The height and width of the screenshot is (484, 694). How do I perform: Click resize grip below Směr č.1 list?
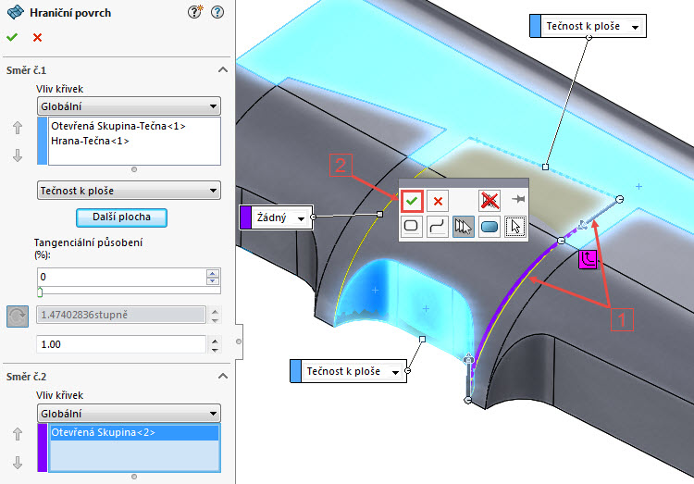(x=134, y=169)
